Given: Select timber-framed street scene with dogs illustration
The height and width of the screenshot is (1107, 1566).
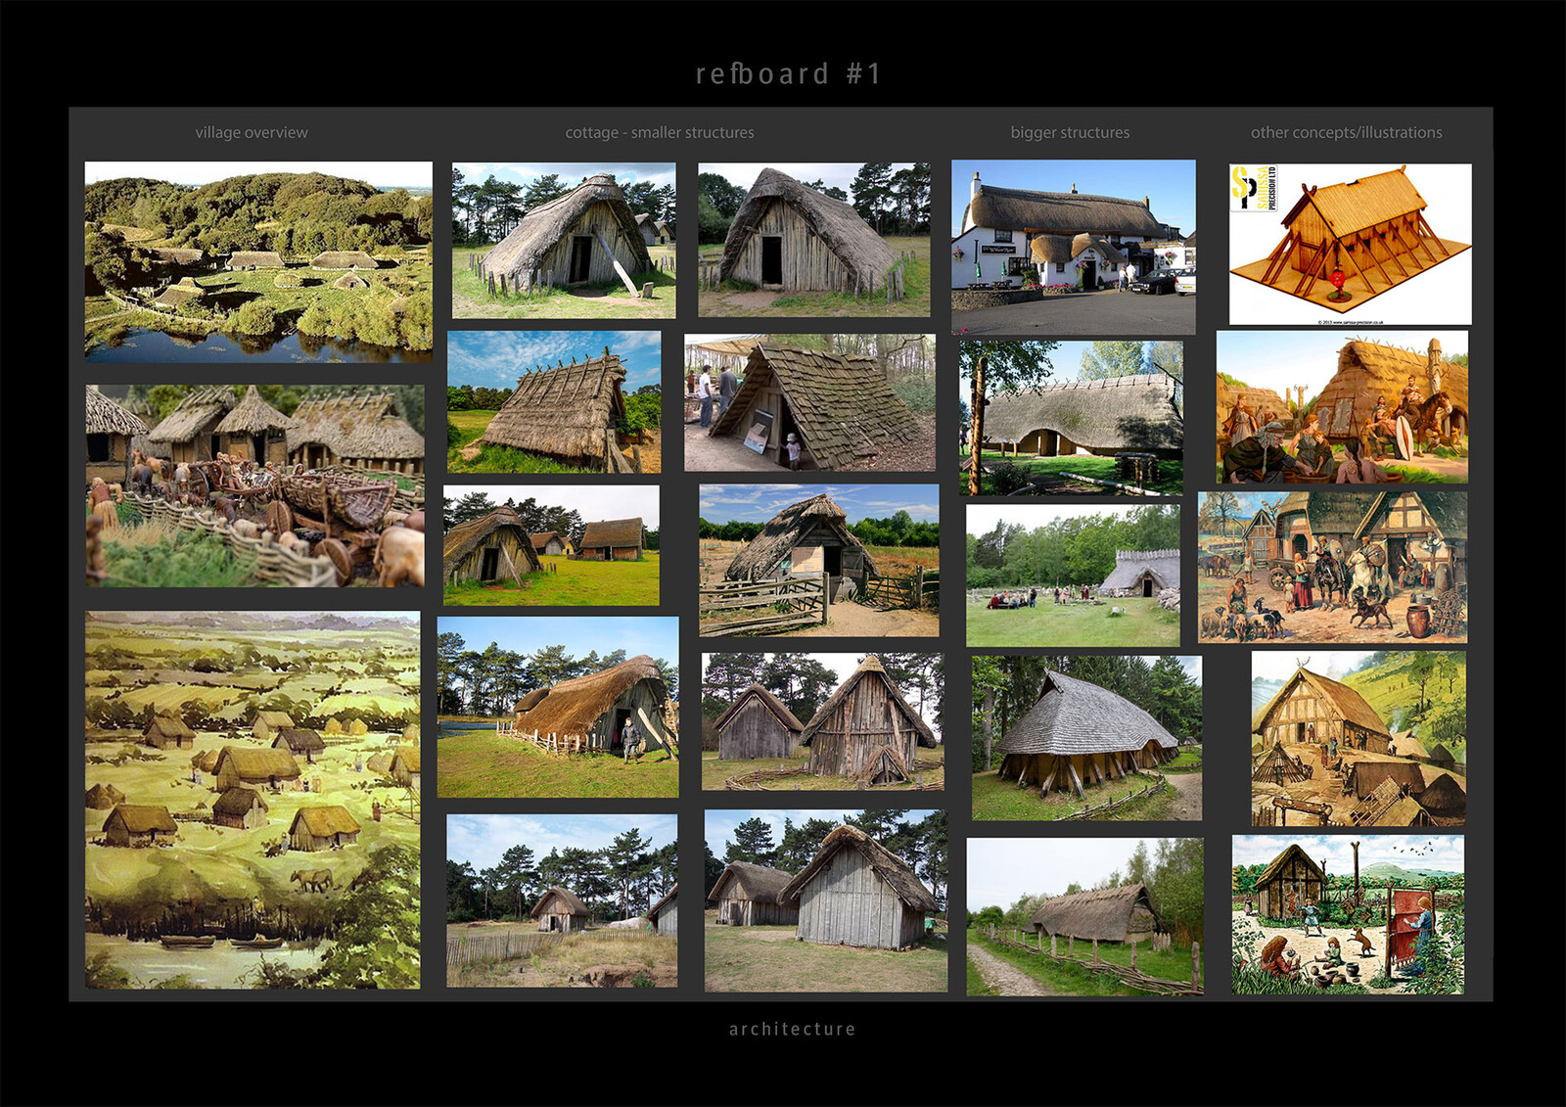Looking at the screenshot, I should pyautogui.click(x=1332, y=568).
